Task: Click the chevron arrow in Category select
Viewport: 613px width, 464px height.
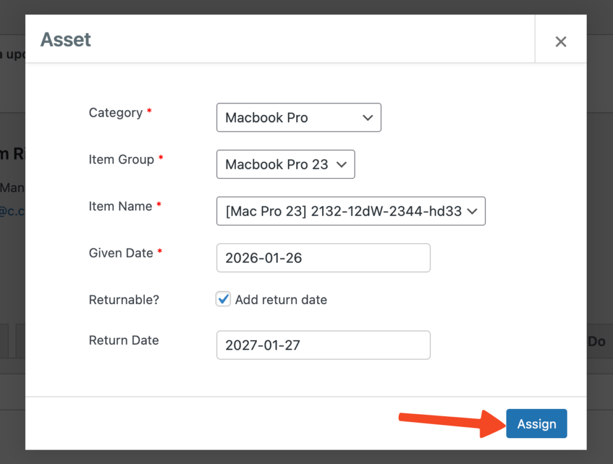Action: (x=368, y=118)
